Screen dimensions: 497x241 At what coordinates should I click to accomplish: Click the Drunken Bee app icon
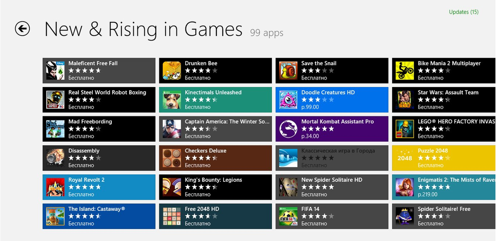172,70
